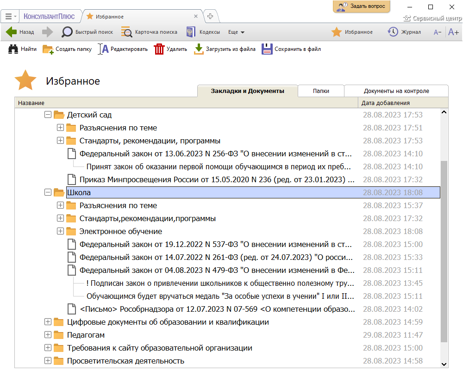
Task: Expand the Электронное обучение folder
Action: coord(60,231)
